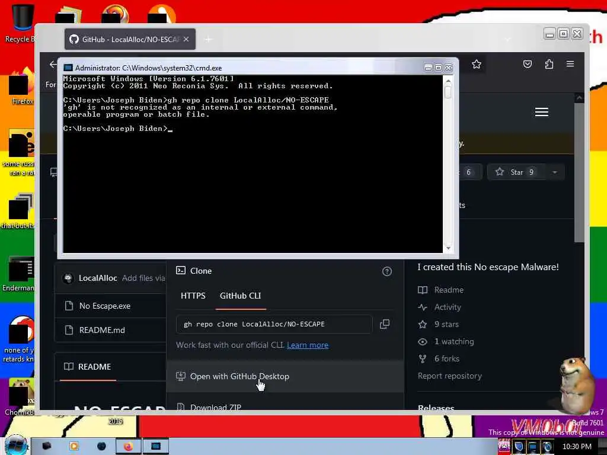Open the Firefox Pocket save icon

tap(527, 64)
